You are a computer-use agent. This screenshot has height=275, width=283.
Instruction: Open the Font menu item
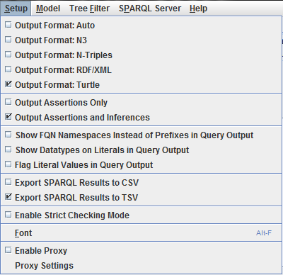[141, 232]
